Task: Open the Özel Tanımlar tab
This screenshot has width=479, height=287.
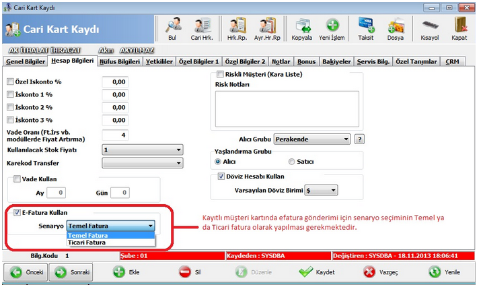Action: (416, 61)
